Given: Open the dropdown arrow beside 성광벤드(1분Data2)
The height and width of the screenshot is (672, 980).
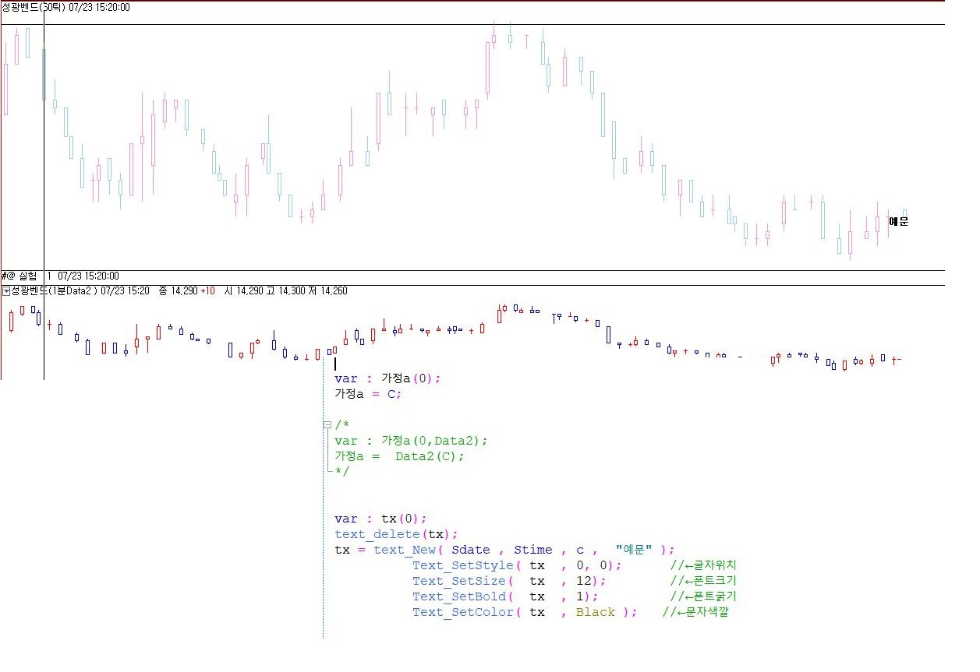Looking at the screenshot, I should 6,291.
